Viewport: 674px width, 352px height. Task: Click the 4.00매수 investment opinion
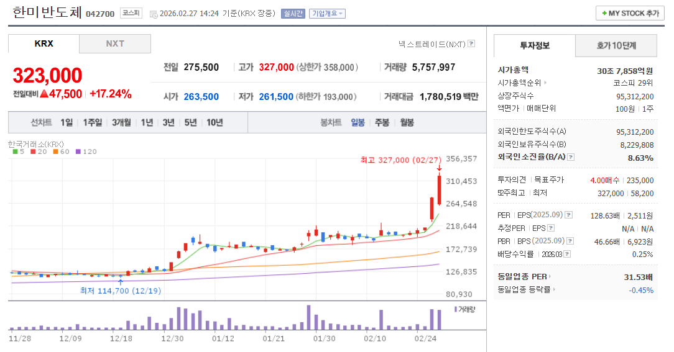point(605,181)
